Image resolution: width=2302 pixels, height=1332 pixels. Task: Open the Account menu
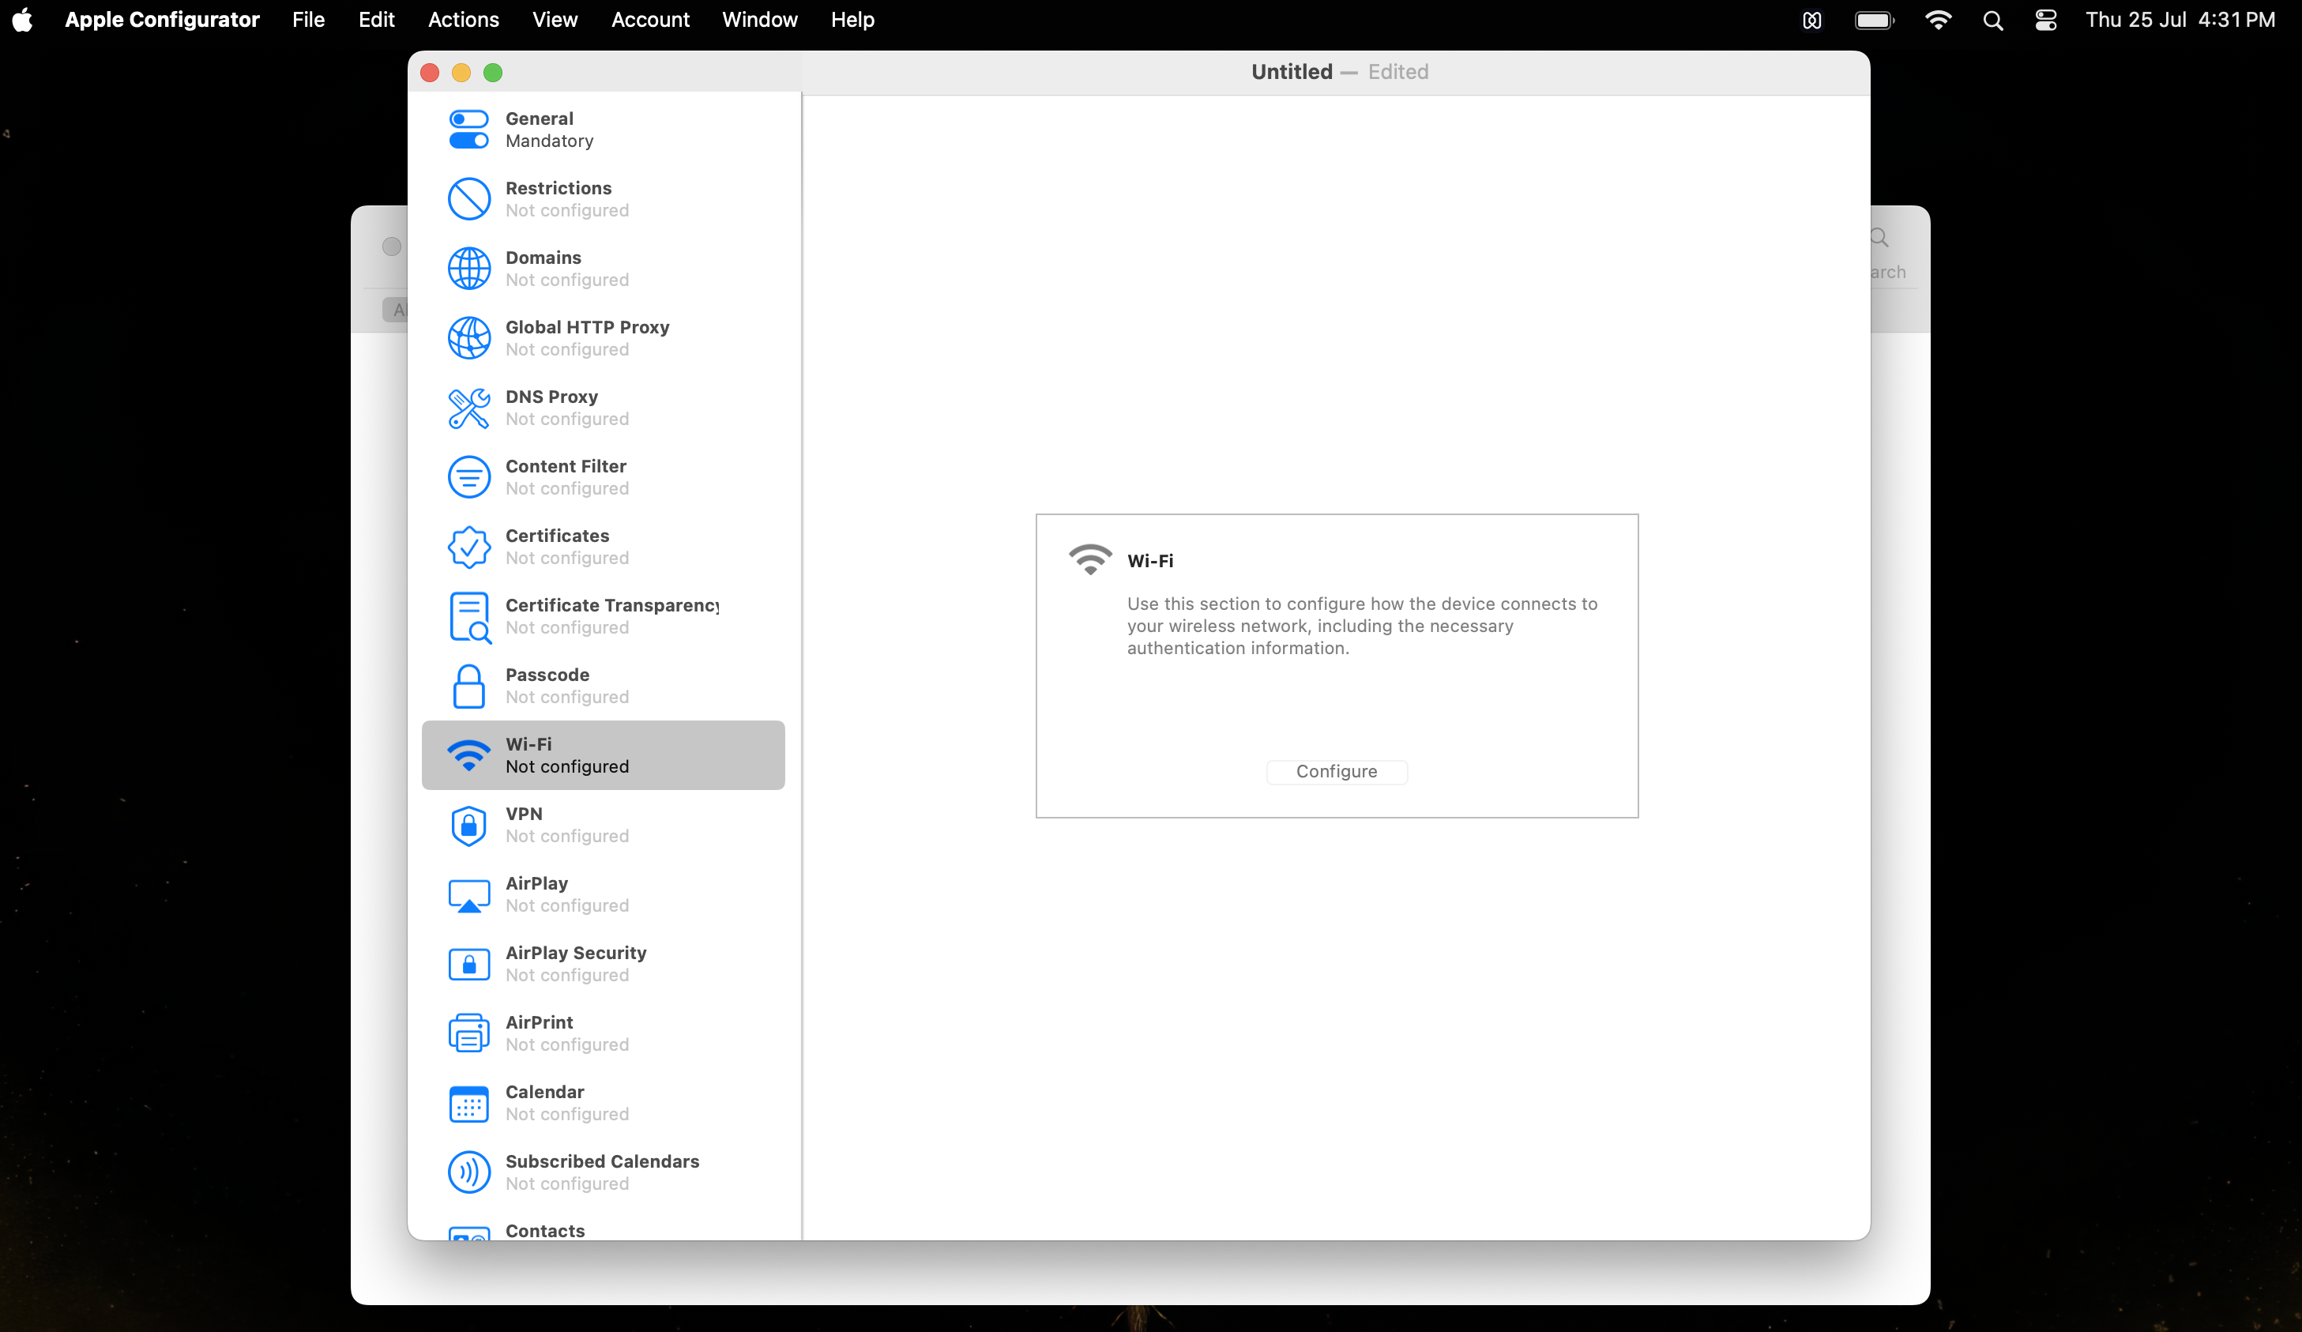coord(649,20)
